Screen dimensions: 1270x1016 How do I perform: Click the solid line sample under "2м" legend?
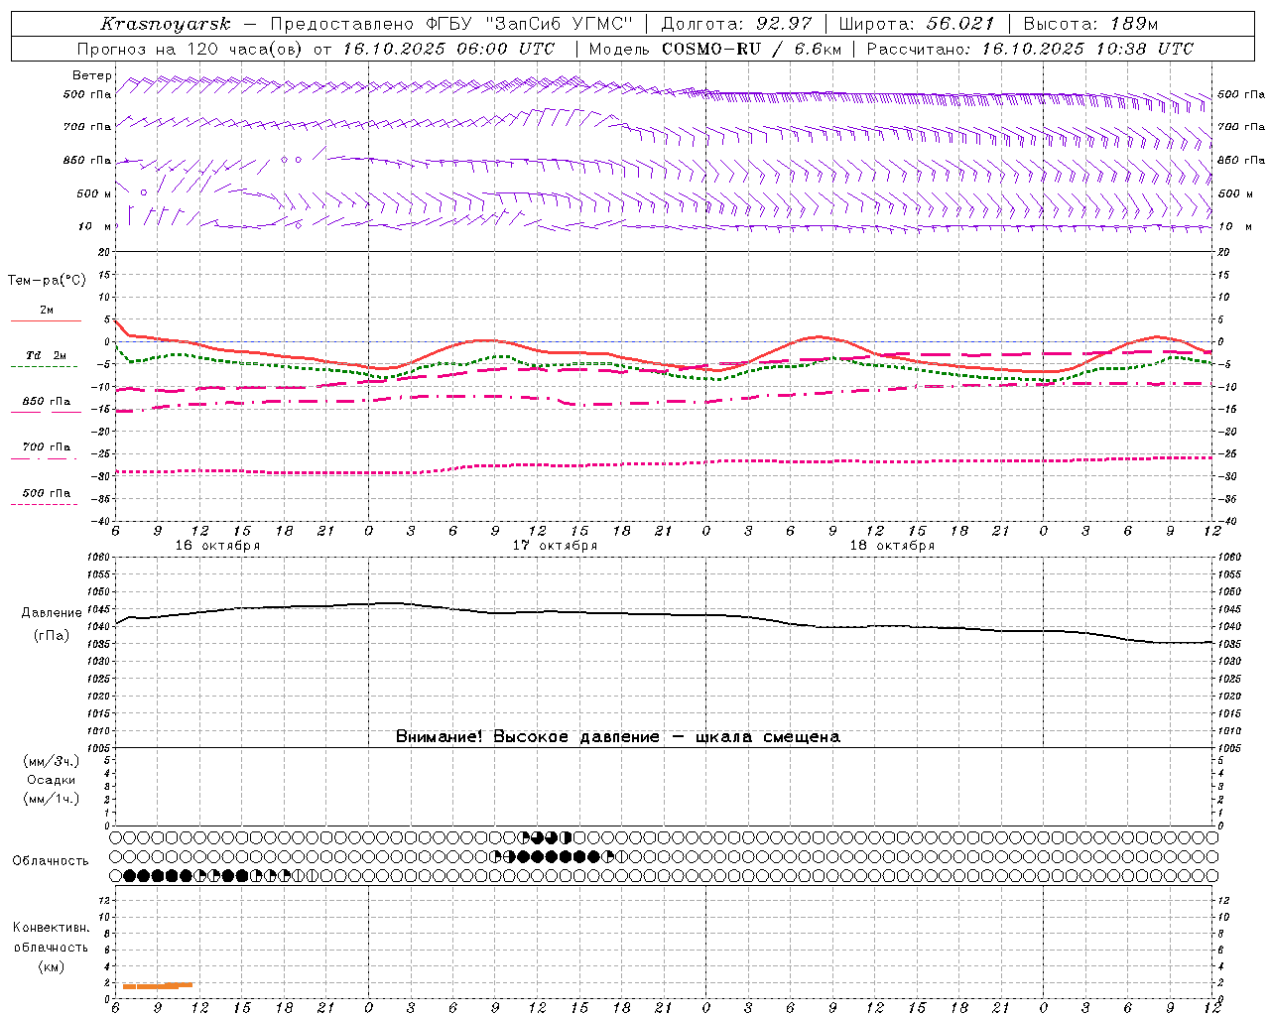pyautogui.click(x=46, y=321)
